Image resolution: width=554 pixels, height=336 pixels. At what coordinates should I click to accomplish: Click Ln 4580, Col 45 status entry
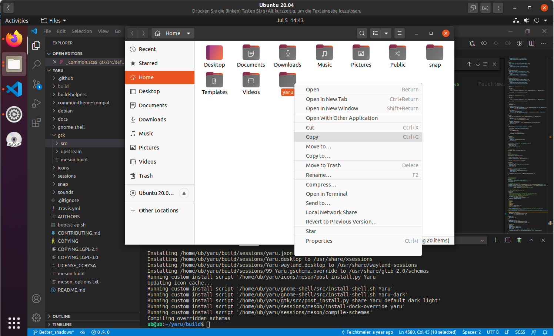point(428,332)
